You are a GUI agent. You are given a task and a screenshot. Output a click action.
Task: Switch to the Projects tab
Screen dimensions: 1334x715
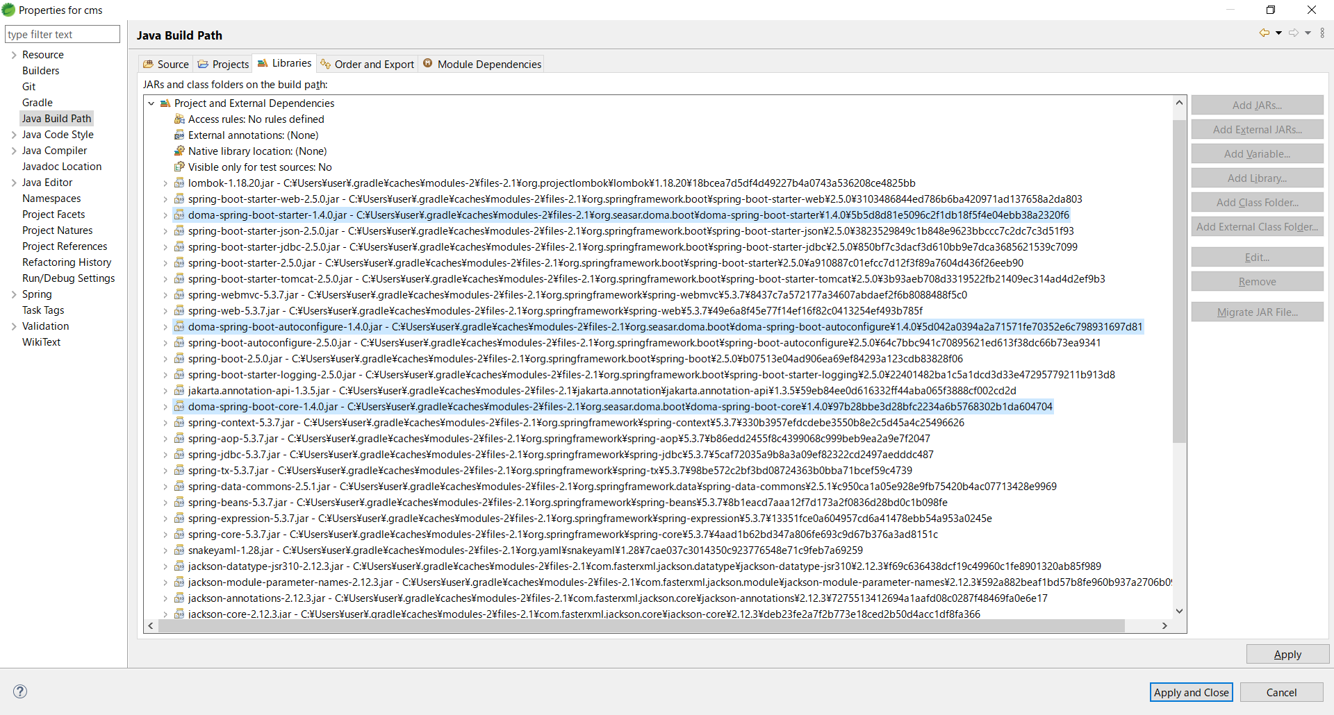[223, 64]
